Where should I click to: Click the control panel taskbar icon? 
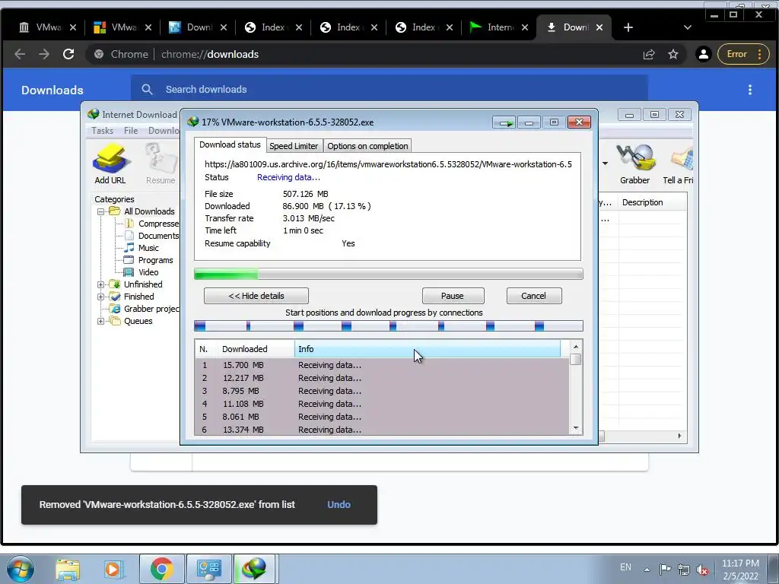(208, 569)
